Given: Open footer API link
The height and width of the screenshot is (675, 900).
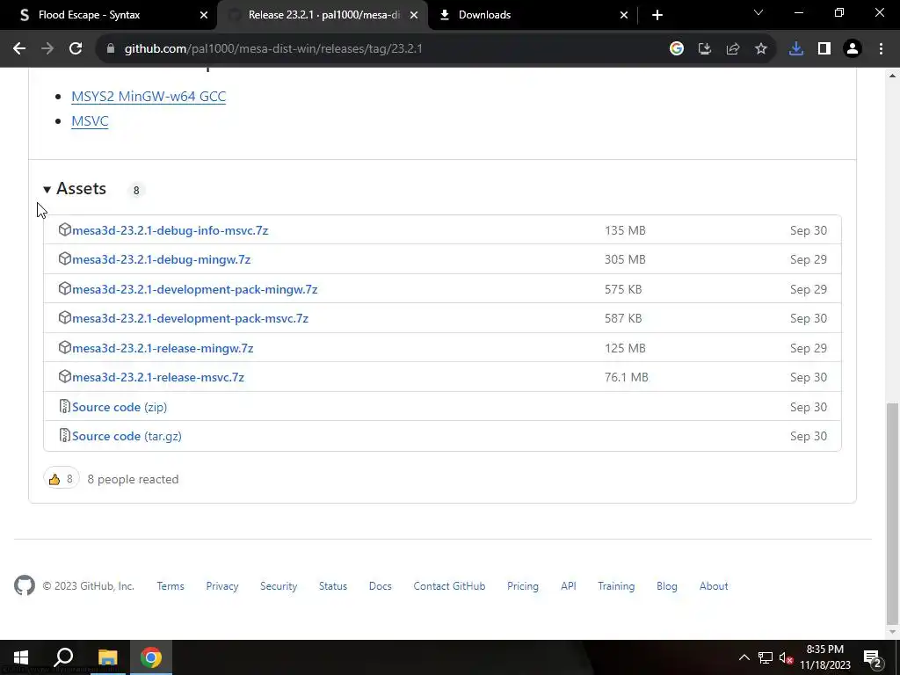Looking at the screenshot, I should [x=569, y=586].
